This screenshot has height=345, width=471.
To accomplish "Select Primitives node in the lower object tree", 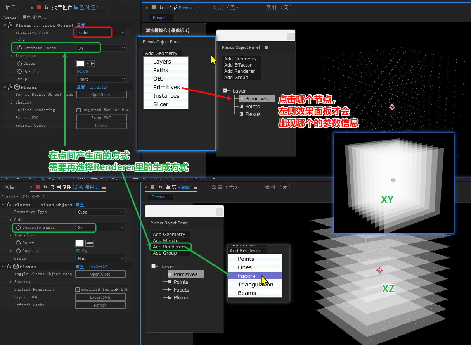I will tap(185, 274).
